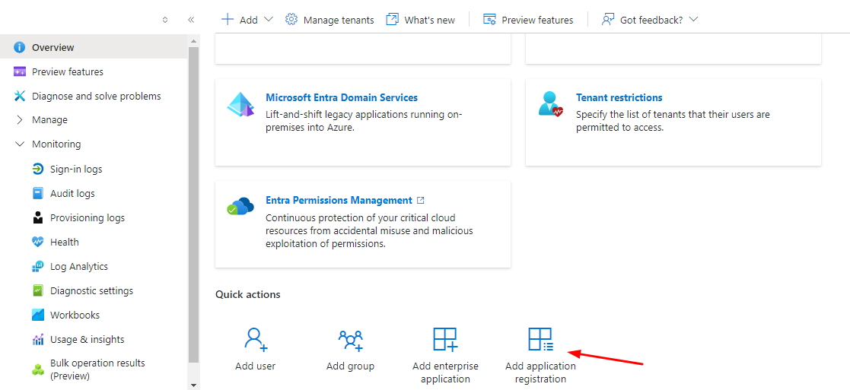
Task: Click the What's new external link icon
Action: [x=392, y=20]
